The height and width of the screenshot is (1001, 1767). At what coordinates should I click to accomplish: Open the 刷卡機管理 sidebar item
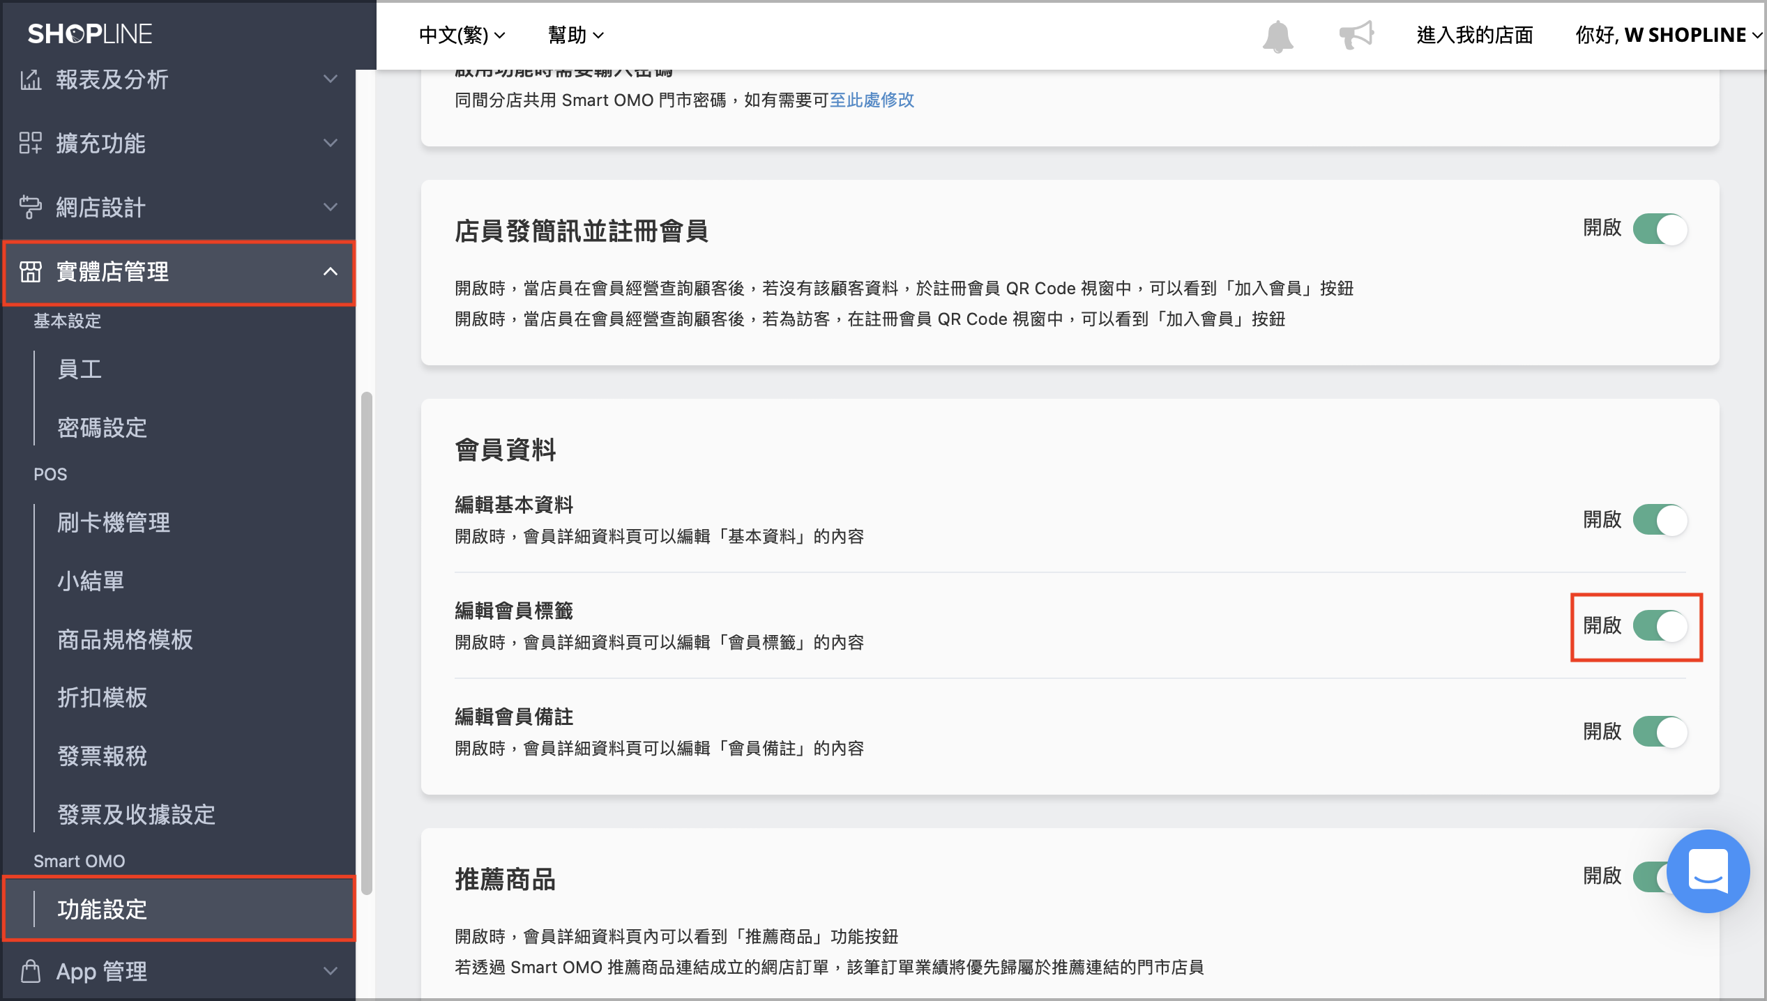(x=114, y=522)
